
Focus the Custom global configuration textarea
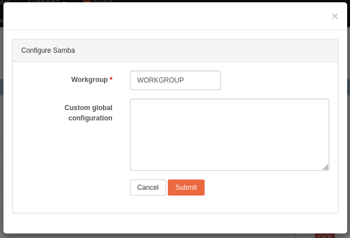pos(229,135)
